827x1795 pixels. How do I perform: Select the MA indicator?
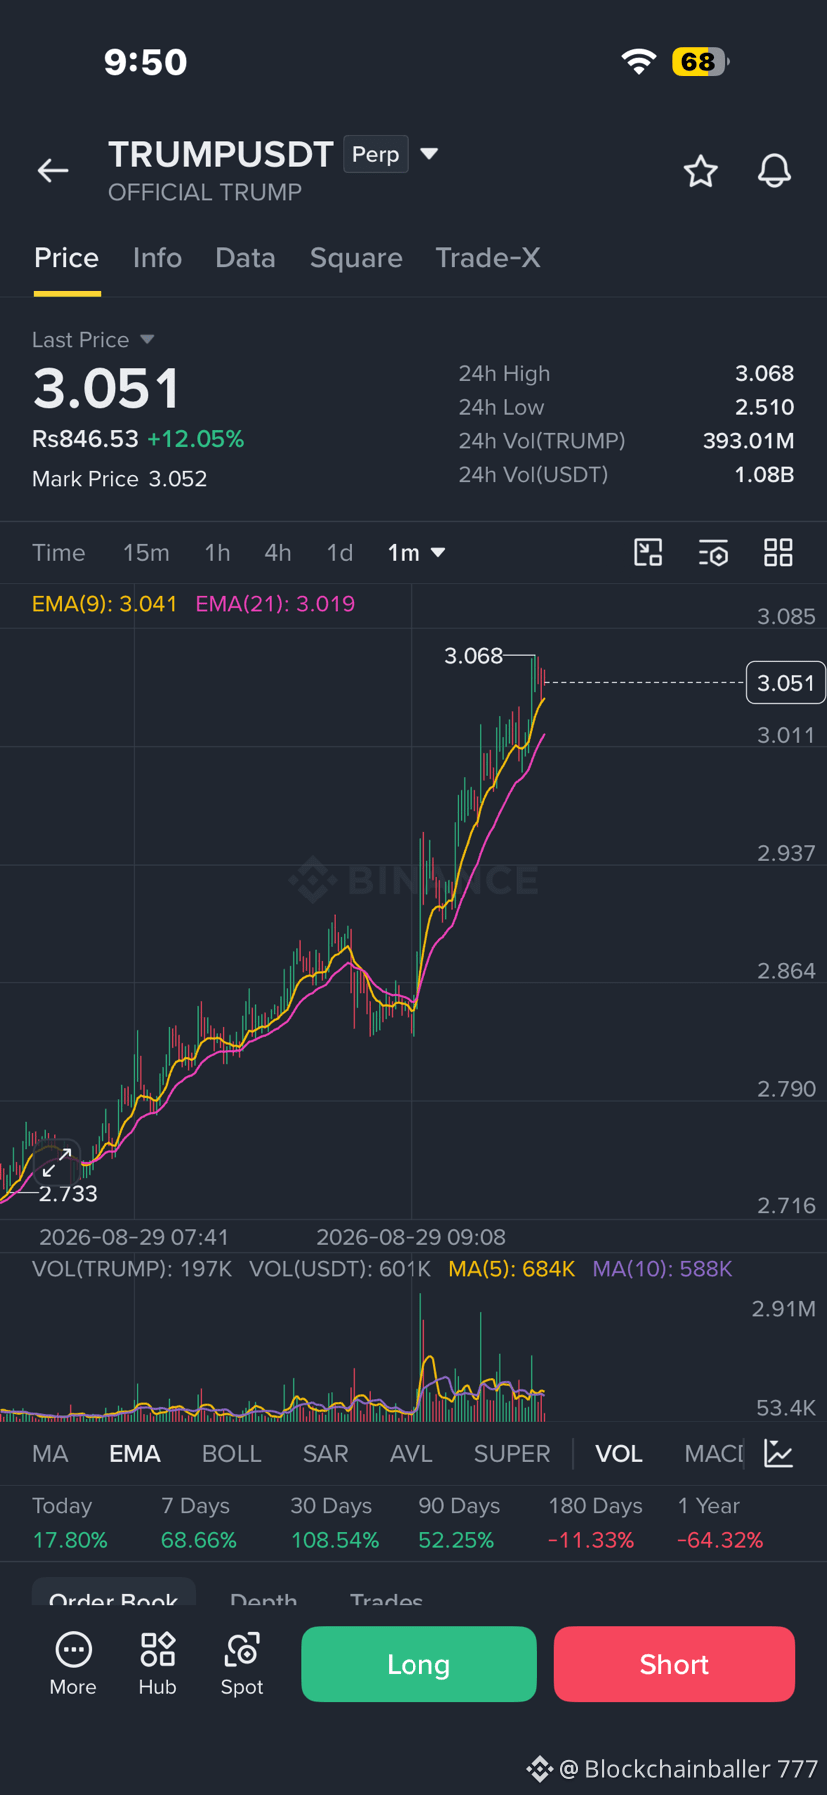(x=50, y=1454)
